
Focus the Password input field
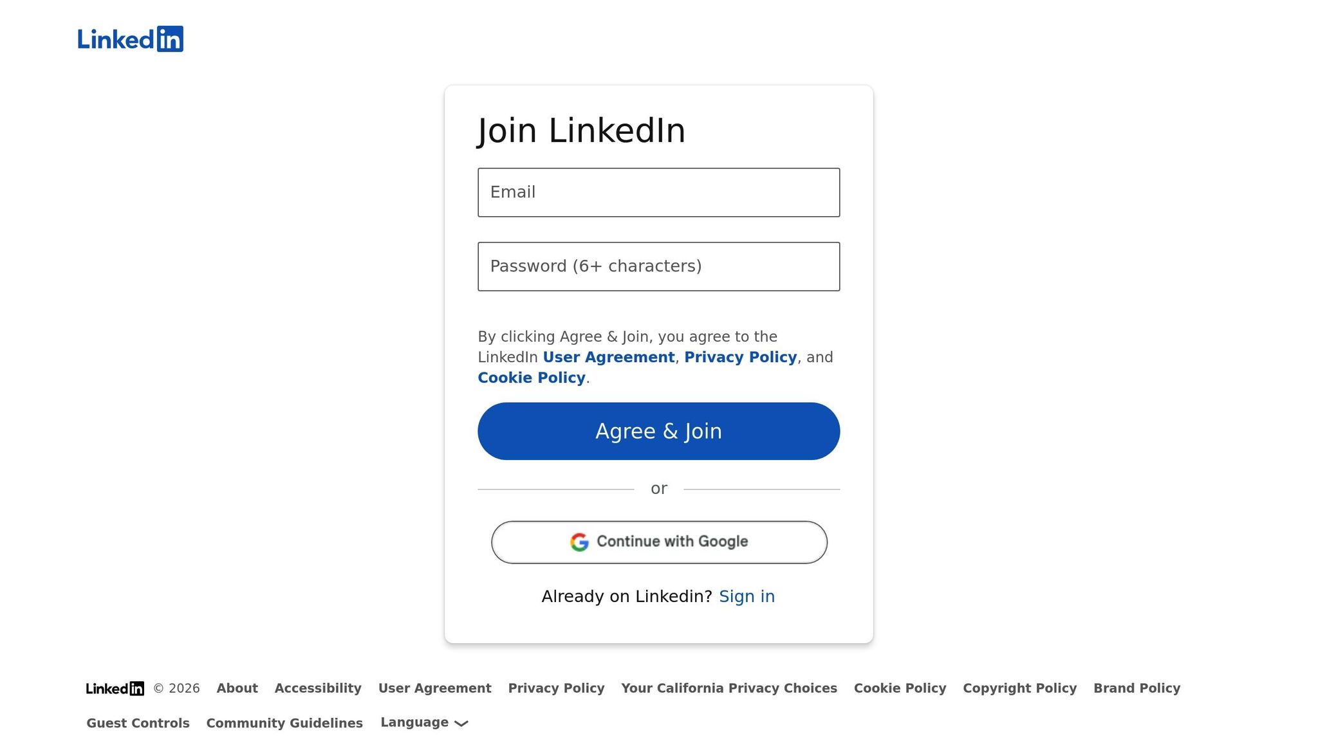[x=658, y=266]
